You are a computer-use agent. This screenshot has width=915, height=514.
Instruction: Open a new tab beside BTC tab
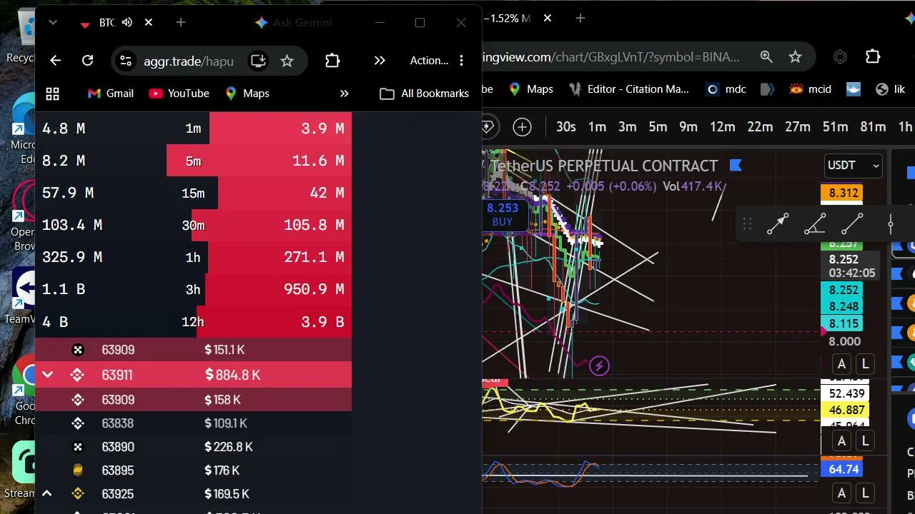tap(181, 23)
